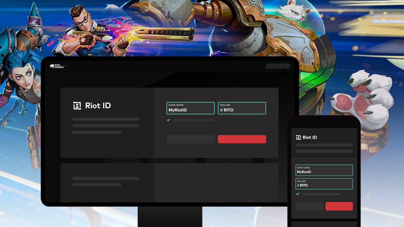Select the Game Name field showing MyRiotID

coord(190,108)
